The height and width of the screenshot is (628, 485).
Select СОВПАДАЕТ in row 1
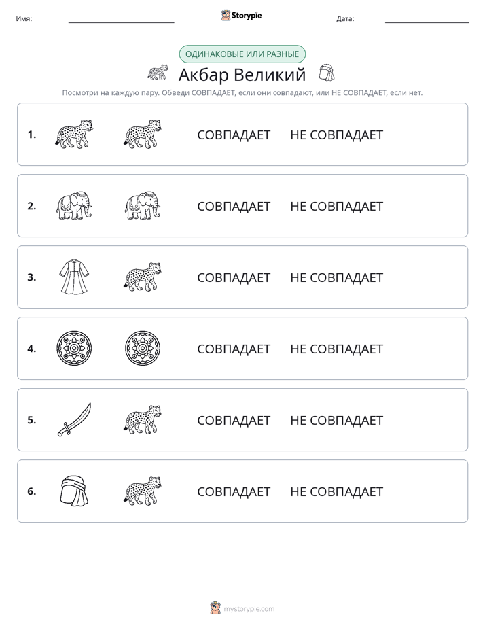pos(234,135)
